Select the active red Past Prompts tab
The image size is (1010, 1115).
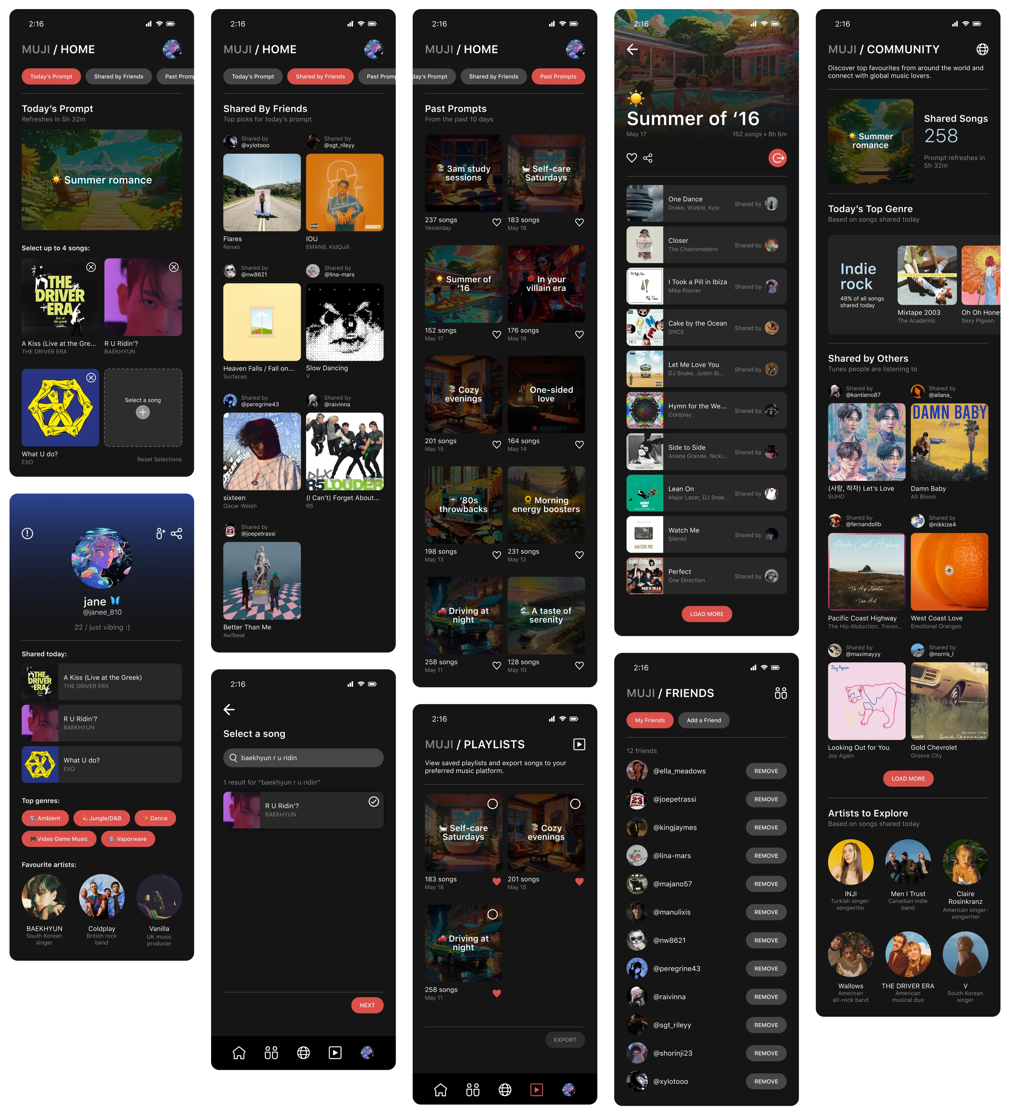click(x=558, y=76)
